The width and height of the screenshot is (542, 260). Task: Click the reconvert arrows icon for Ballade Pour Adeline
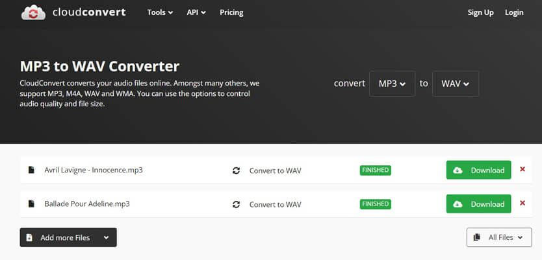click(x=236, y=204)
